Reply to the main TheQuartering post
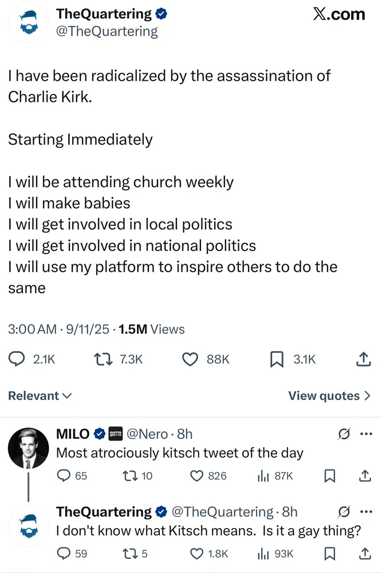 pos(18,359)
